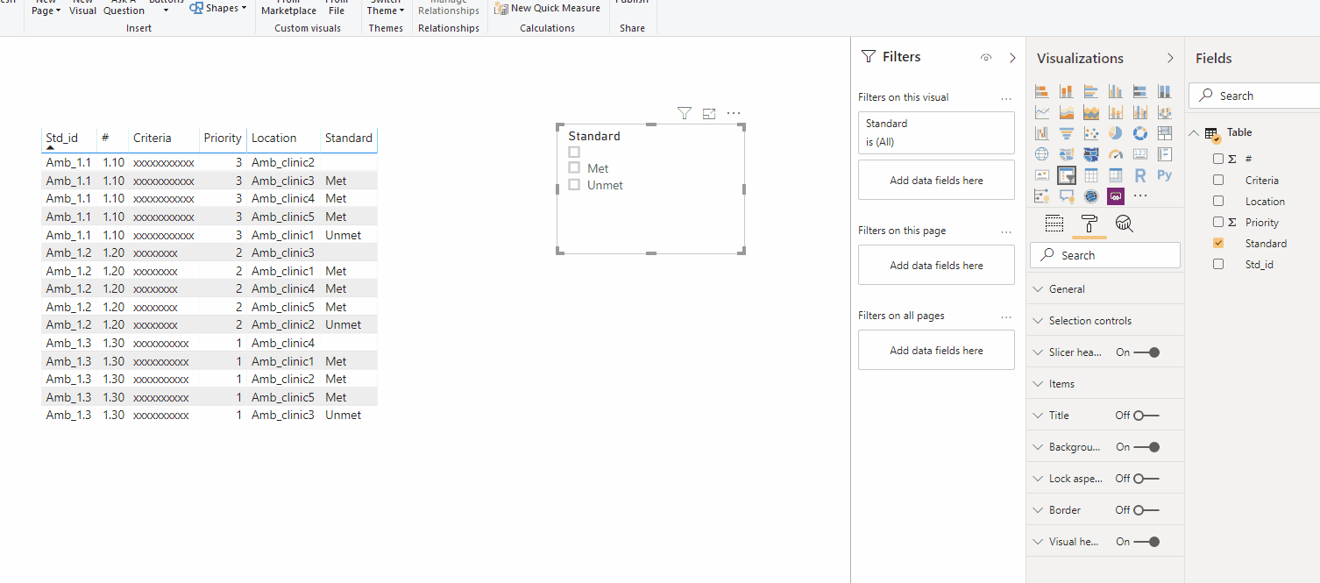Click the format pane Search box

tap(1104, 255)
